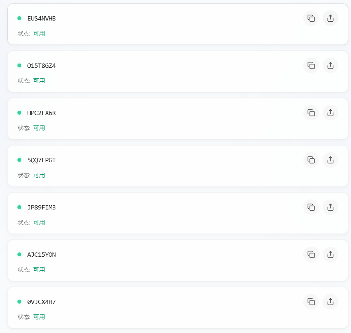This screenshot has width=351, height=333.
Task: Copy the code EUS4NVHB
Action: point(311,18)
